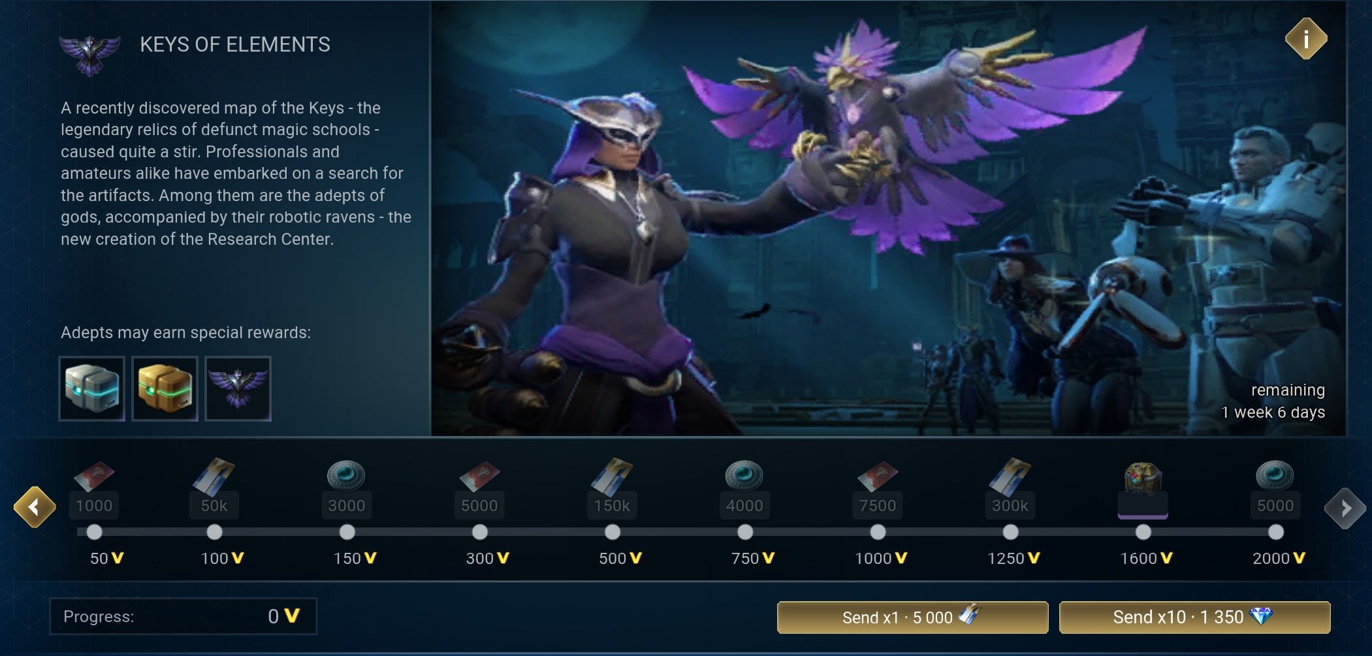Image resolution: width=1372 pixels, height=656 pixels.
Task: Select the 2000 milestone marker on progress track
Action: coord(1275,532)
